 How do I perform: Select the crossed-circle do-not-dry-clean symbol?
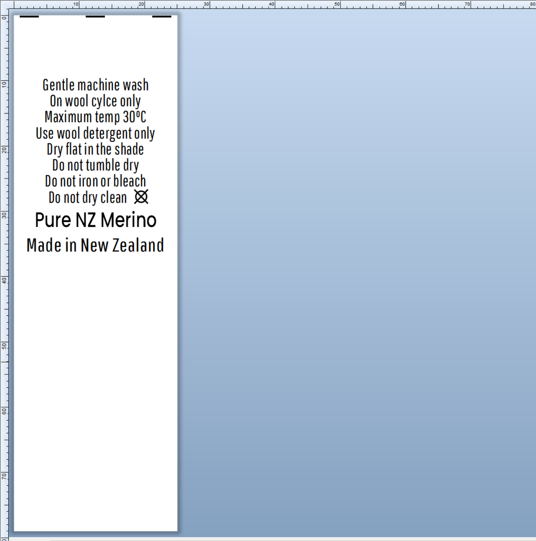click(141, 197)
